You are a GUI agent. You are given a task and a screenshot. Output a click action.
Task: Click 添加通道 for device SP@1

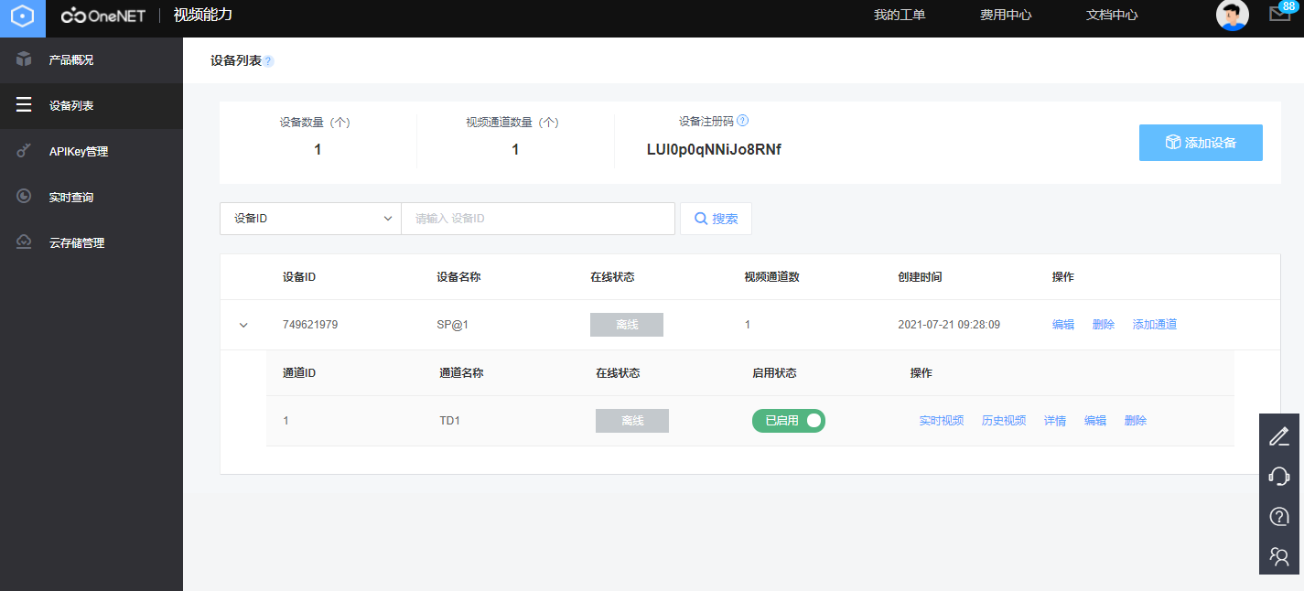point(1154,325)
